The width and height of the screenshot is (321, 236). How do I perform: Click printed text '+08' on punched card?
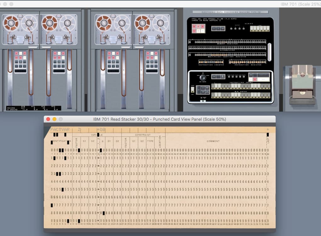click(101, 130)
